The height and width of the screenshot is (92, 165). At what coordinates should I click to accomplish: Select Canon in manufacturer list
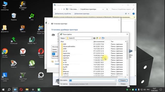(x=54, y=49)
